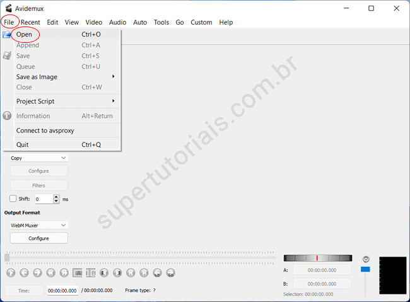The width and height of the screenshot is (410, 302).
Task: Enable the audio Shift checkbox
Action: [x=13, y=199]
